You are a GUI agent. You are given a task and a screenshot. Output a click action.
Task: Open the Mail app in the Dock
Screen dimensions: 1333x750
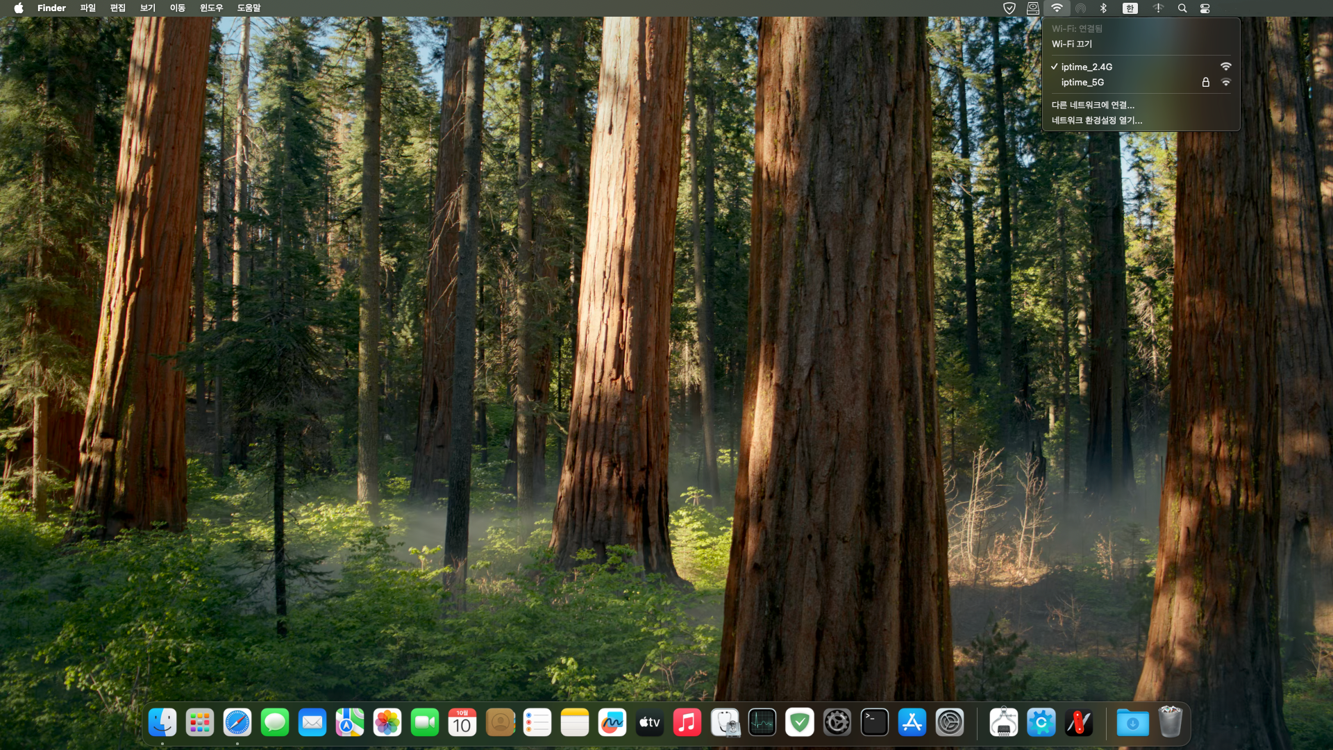[x=312, y=723]
